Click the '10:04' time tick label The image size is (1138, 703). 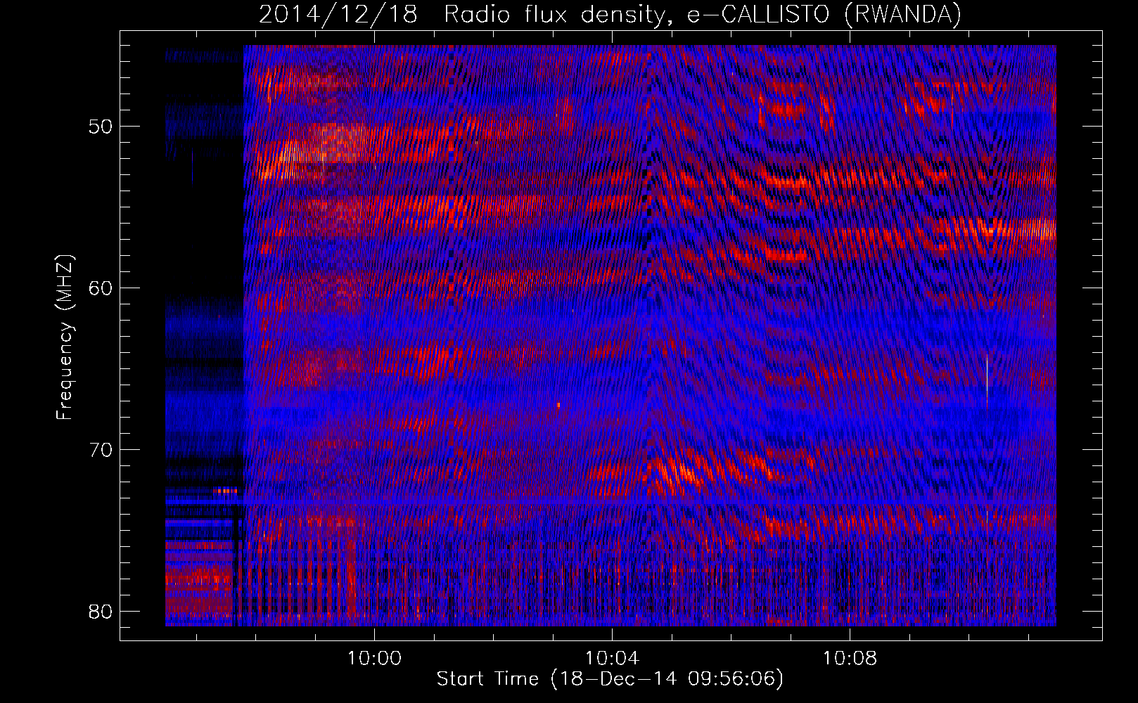pos(612,658)
